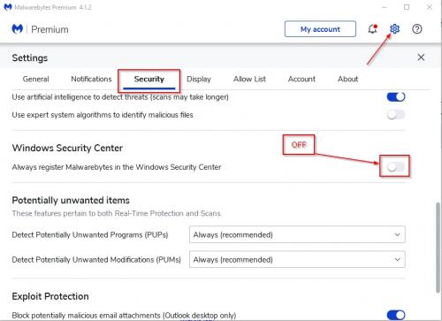
Task: Open the Detect PUMs dropdown
Action: [297, 259]
